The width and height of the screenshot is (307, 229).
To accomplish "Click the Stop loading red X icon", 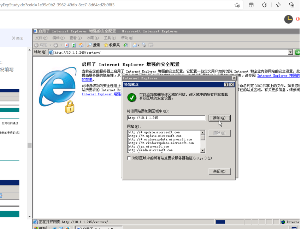I will [67, 45].
